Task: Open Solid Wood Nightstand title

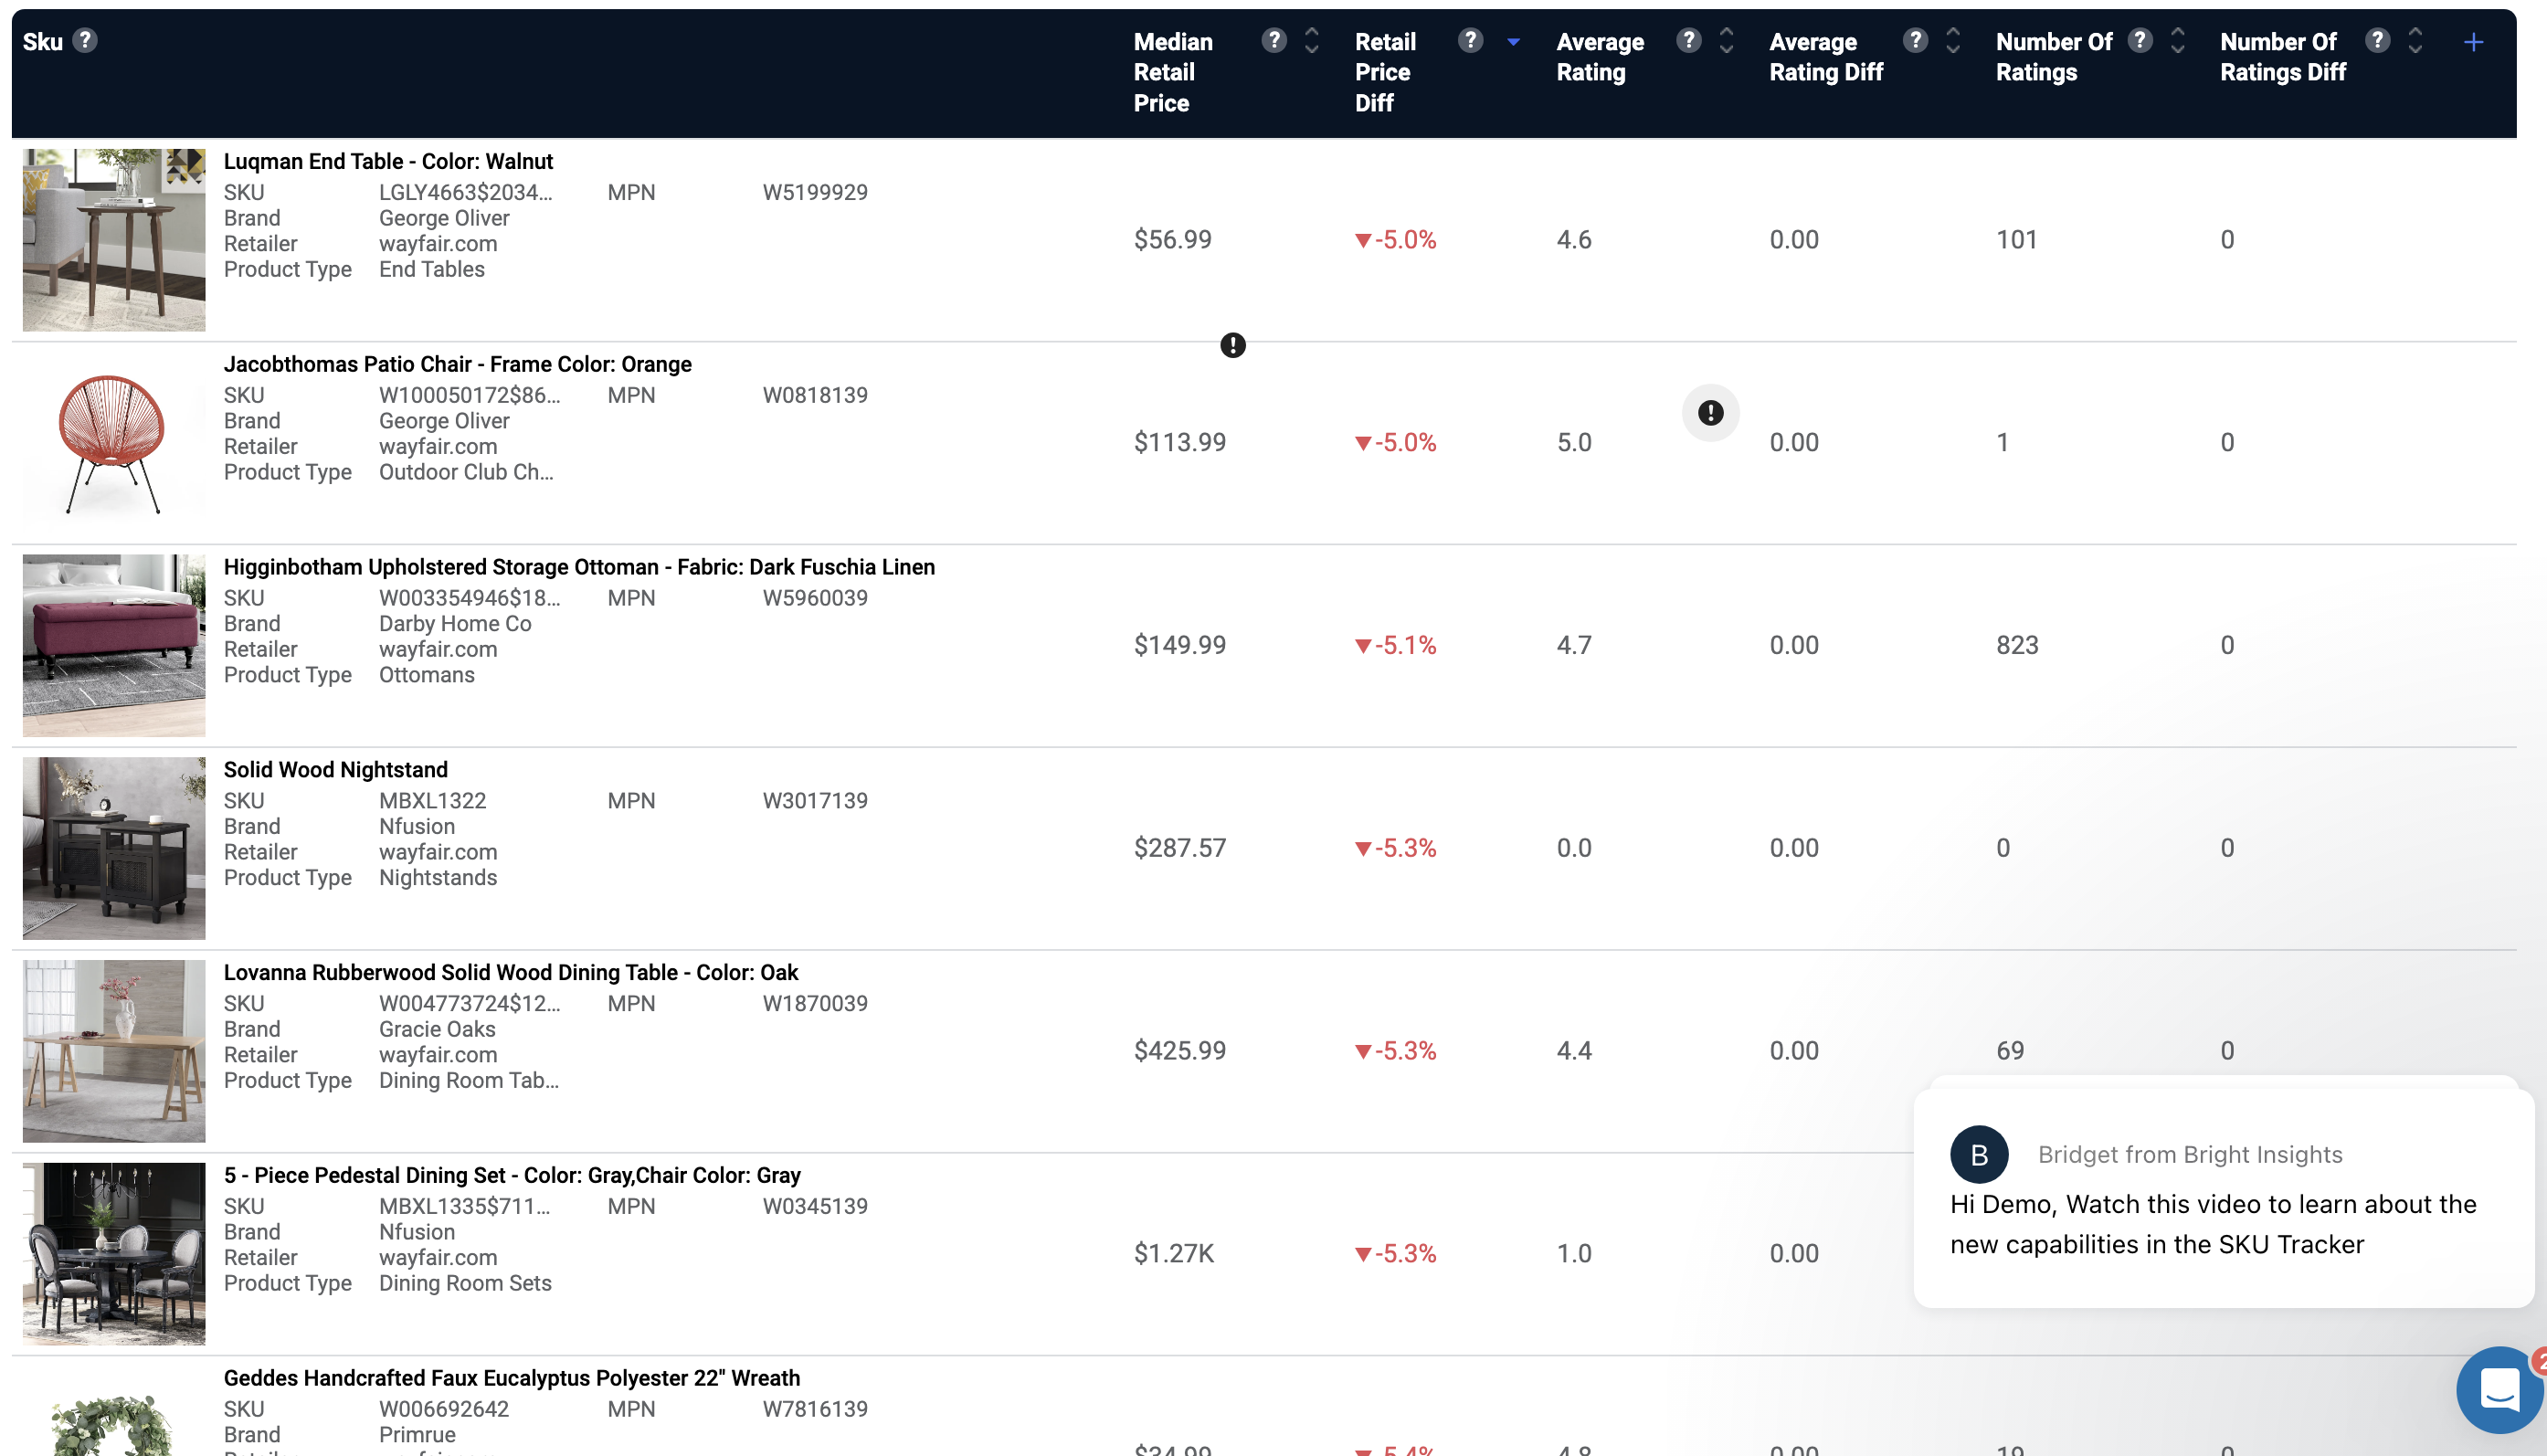Action: (335, 770)
